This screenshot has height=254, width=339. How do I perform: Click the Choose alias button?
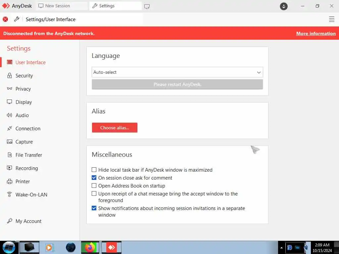(115, 128)
